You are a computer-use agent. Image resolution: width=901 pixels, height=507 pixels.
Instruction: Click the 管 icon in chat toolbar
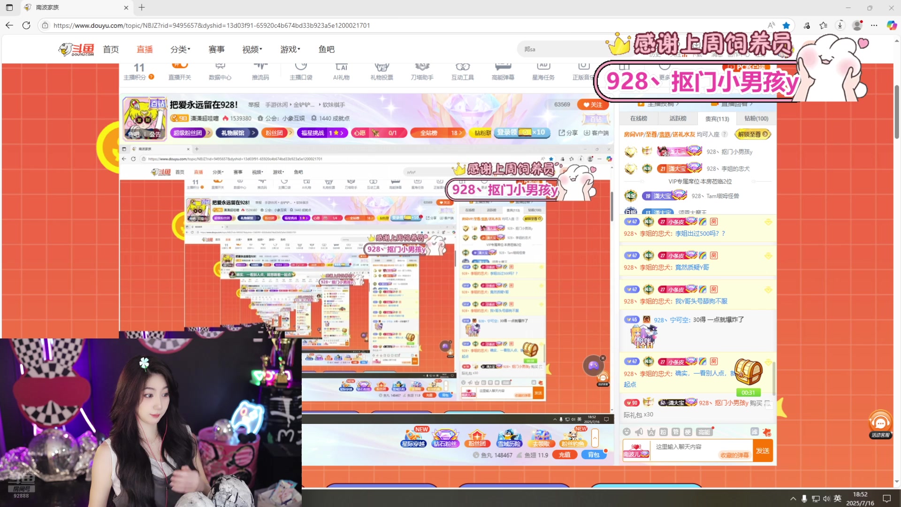(675, 432)
